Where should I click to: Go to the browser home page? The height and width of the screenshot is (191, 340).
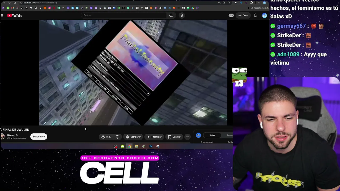click(15, 3)
